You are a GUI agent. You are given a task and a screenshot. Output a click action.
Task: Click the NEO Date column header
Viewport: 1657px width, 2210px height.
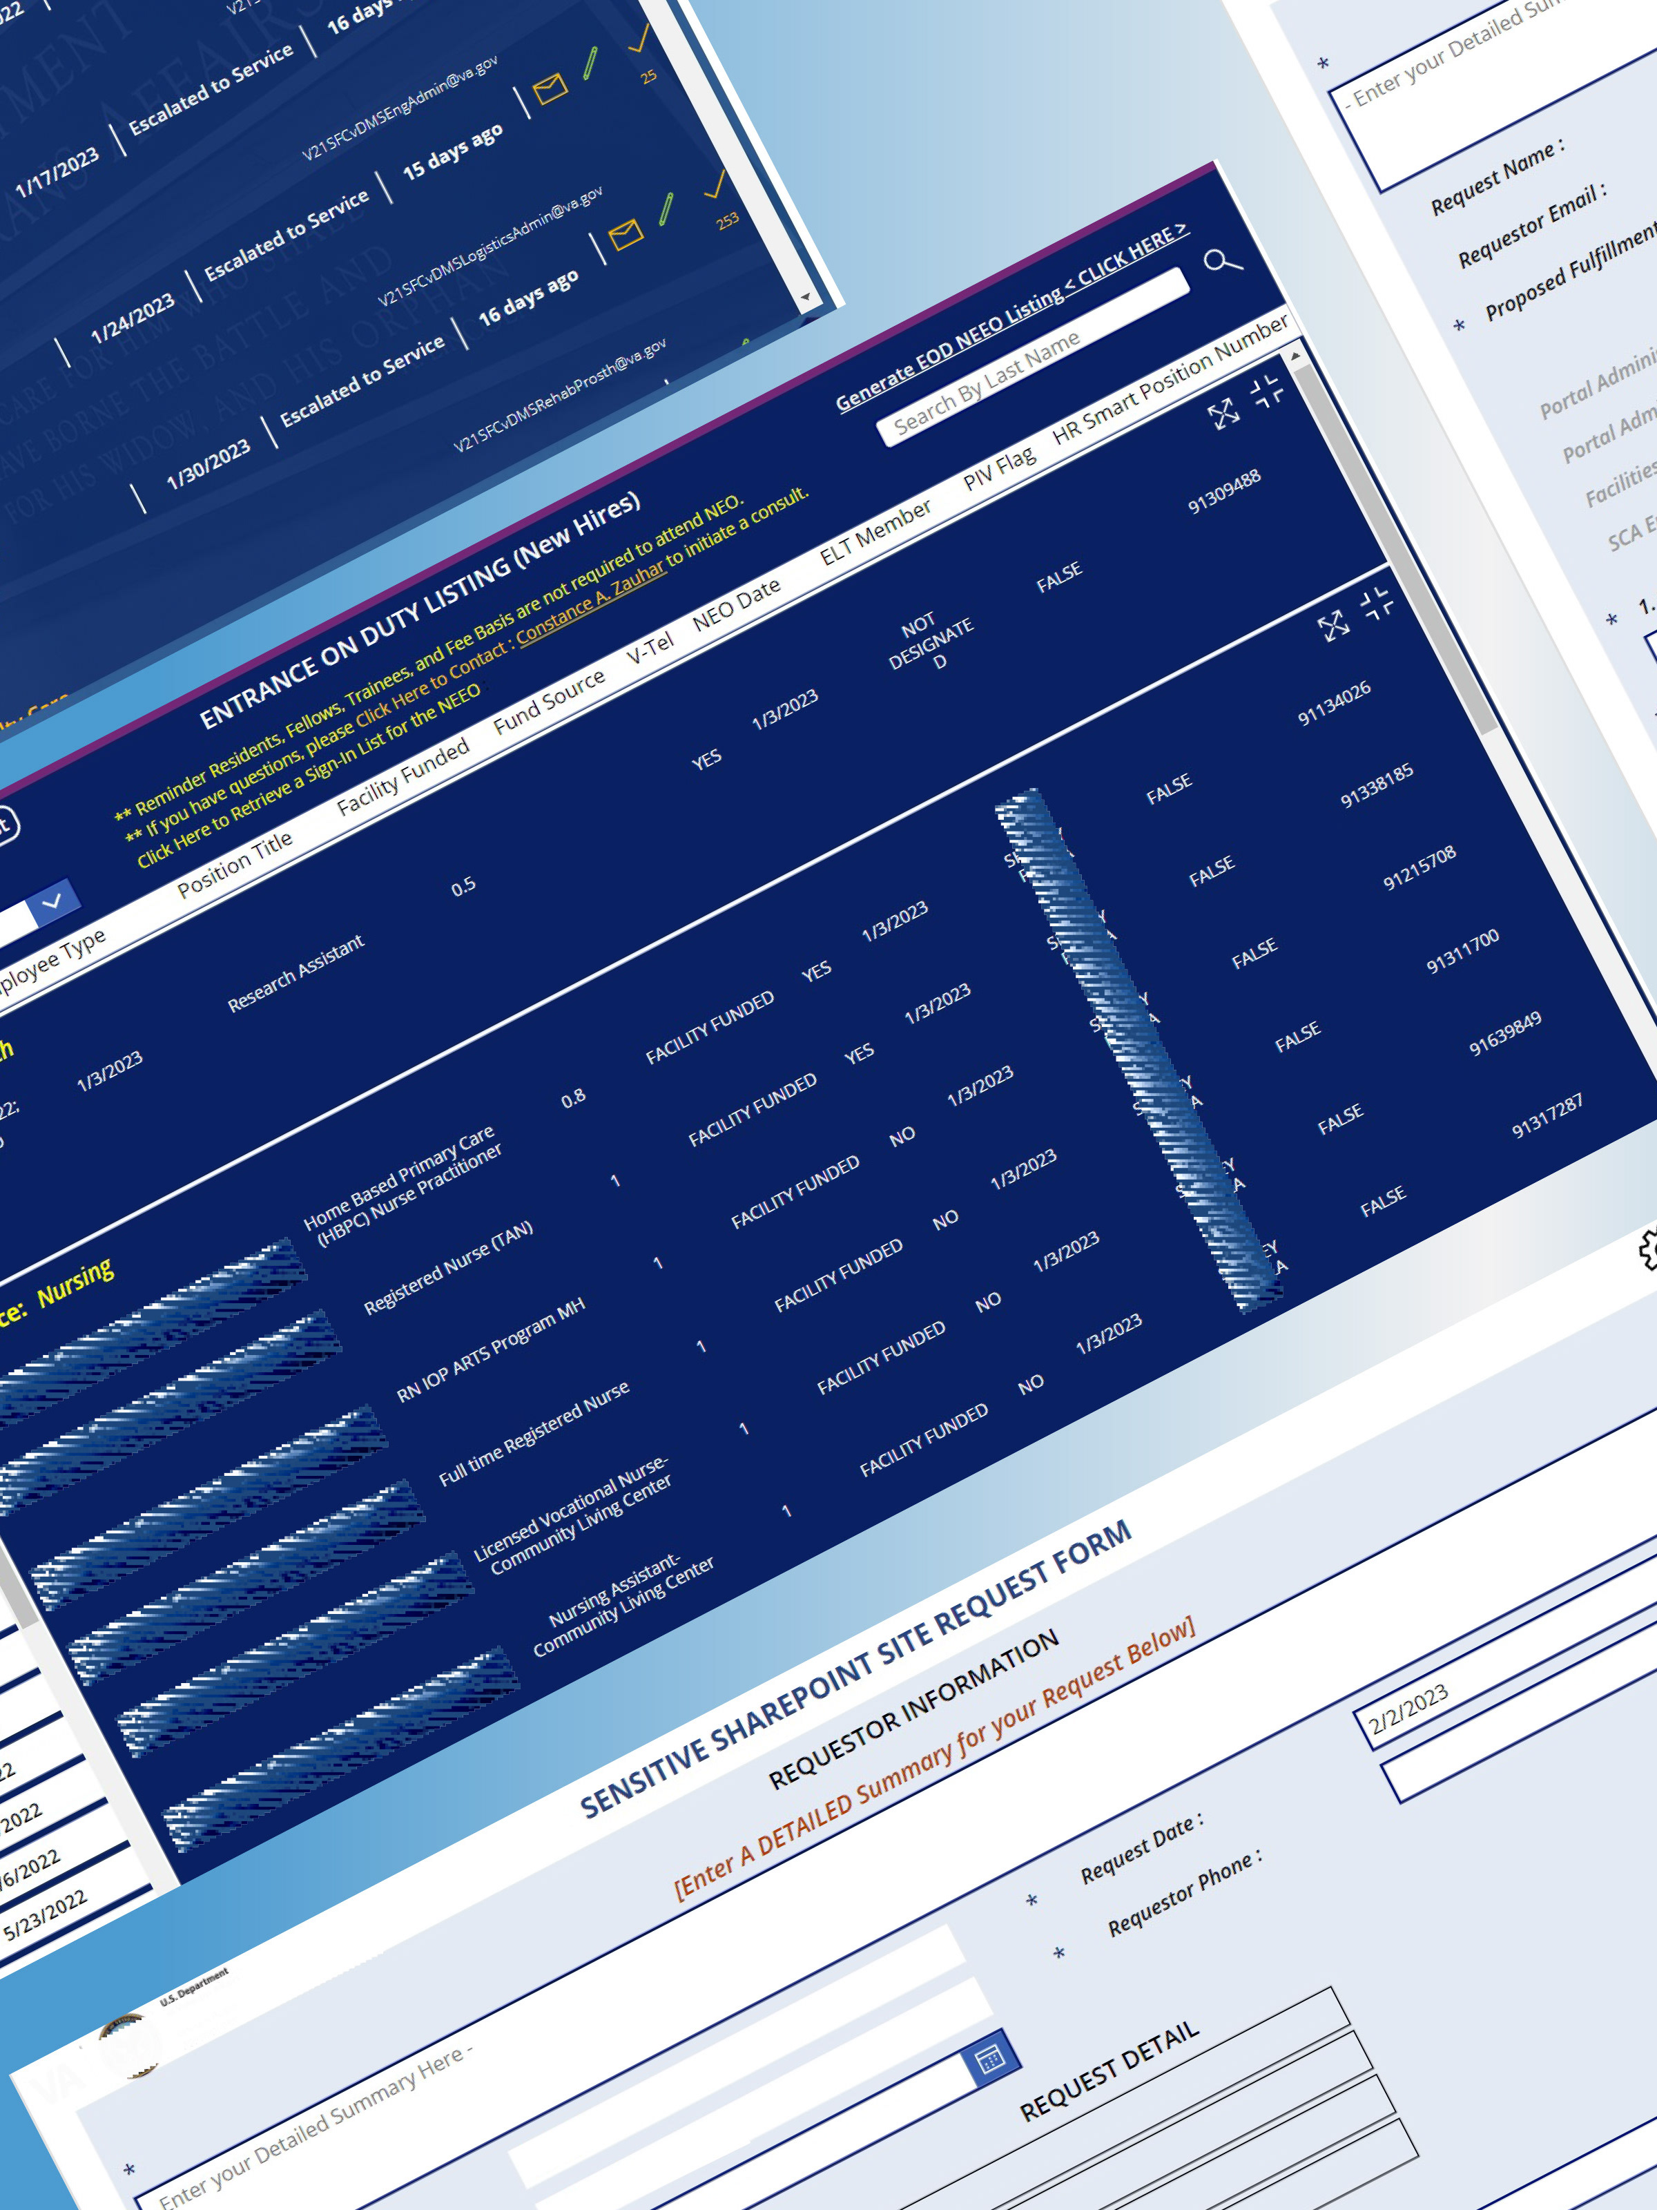pyautogui.click(x=736, y=604)
